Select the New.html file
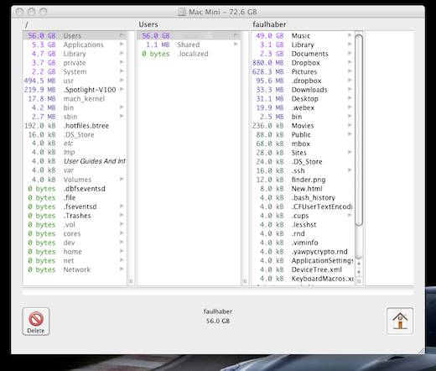436x371 pixels. click(303, 189)
